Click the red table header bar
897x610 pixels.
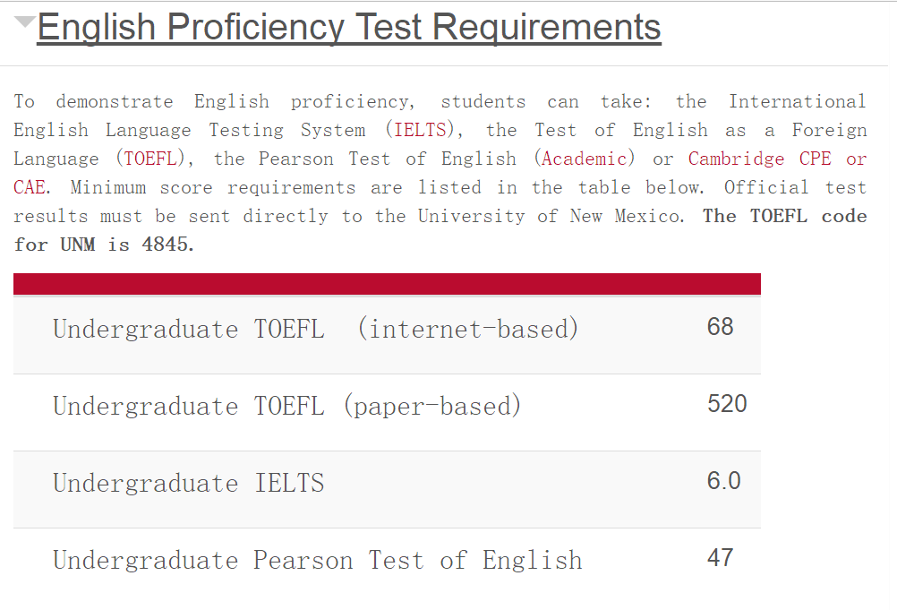(387, 284)
